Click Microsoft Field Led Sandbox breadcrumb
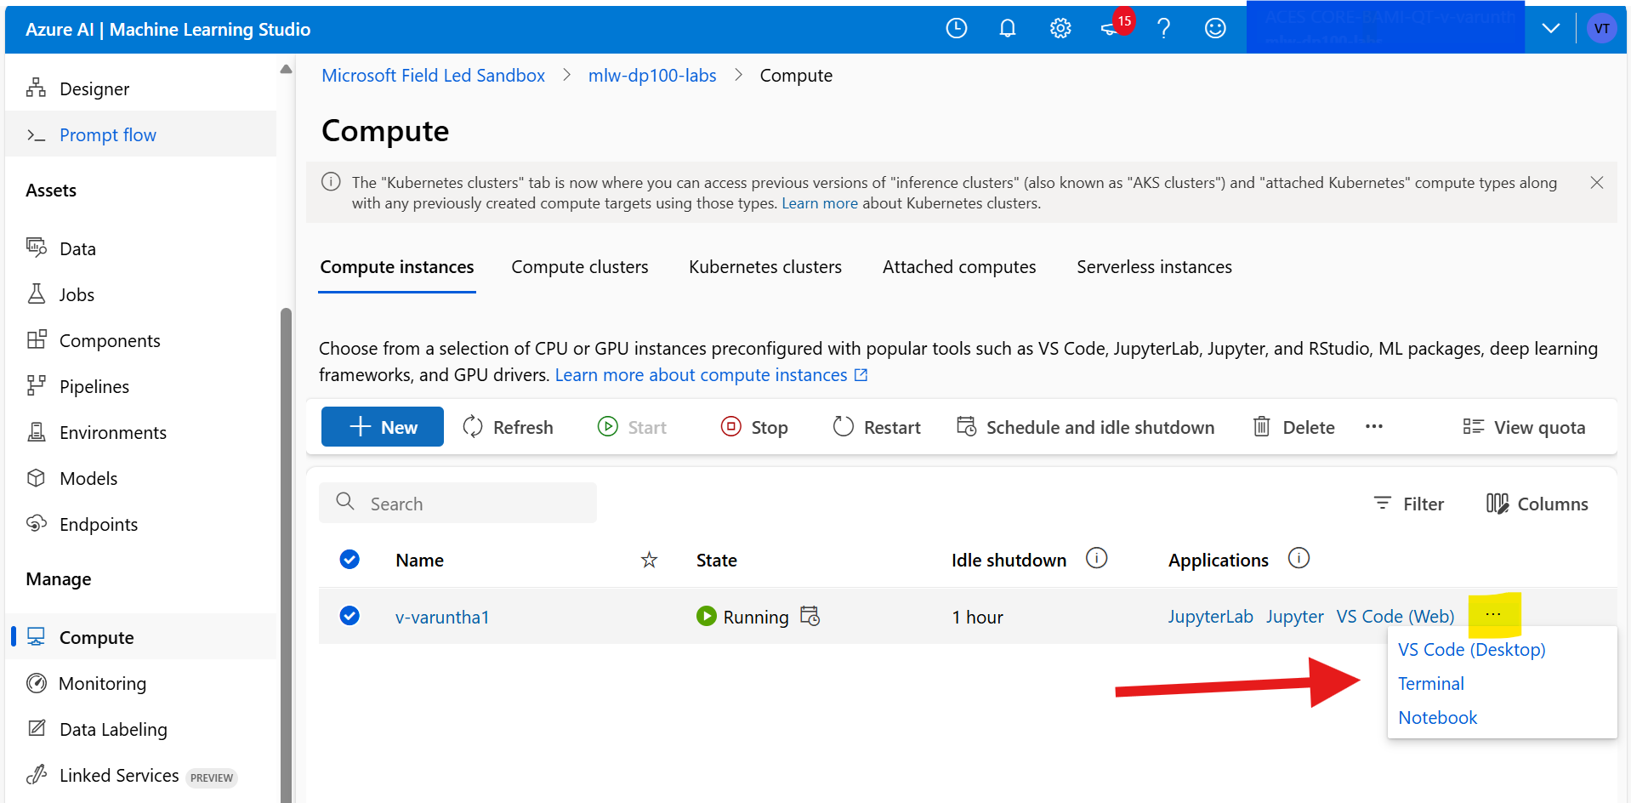The image size is (1631, 803). [x=433, y=76]
